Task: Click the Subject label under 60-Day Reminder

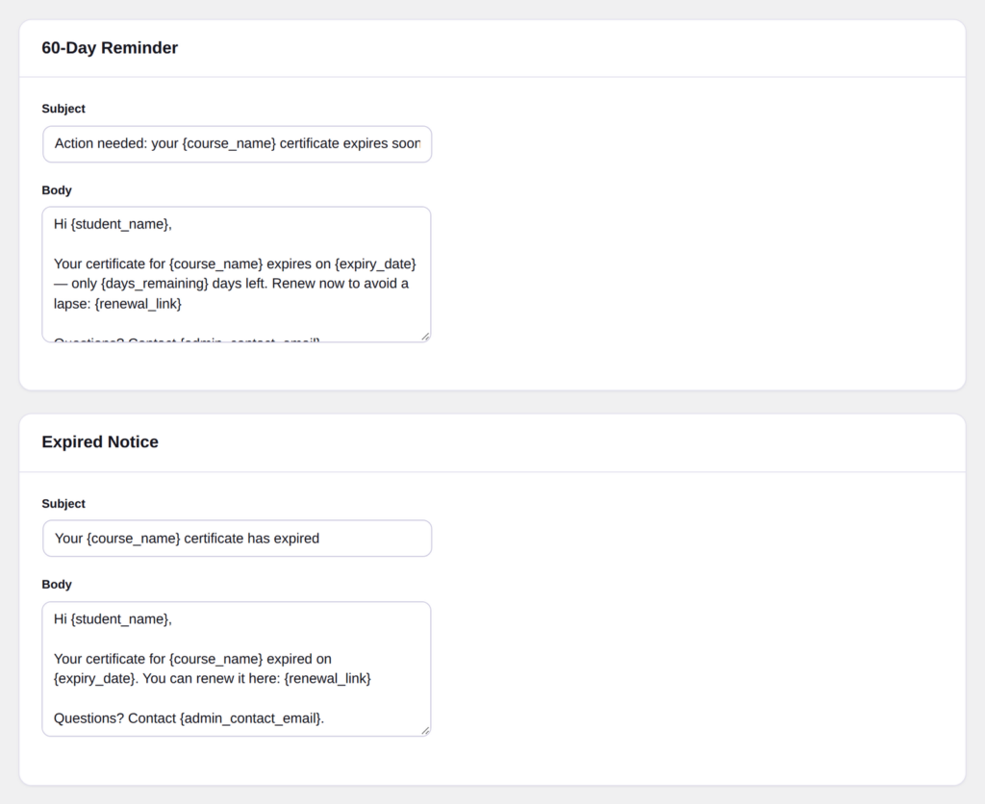Action: click(63, 109)
